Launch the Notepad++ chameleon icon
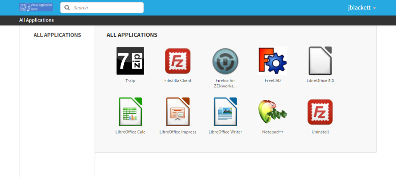 [273, 112]
